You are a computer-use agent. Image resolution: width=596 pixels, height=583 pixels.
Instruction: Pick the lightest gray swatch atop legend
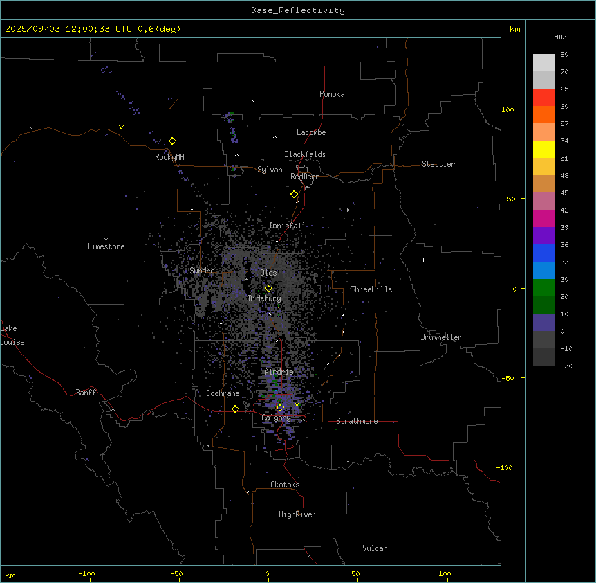point(543,63)
